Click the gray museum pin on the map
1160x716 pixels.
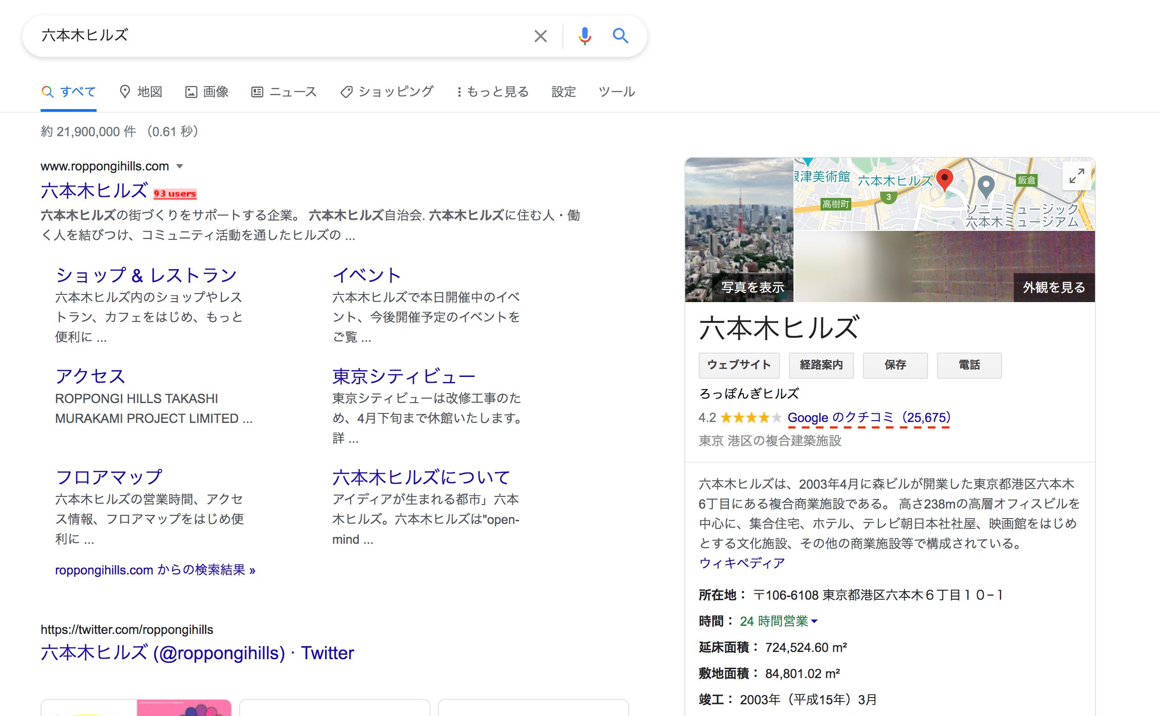pos(986,187)
